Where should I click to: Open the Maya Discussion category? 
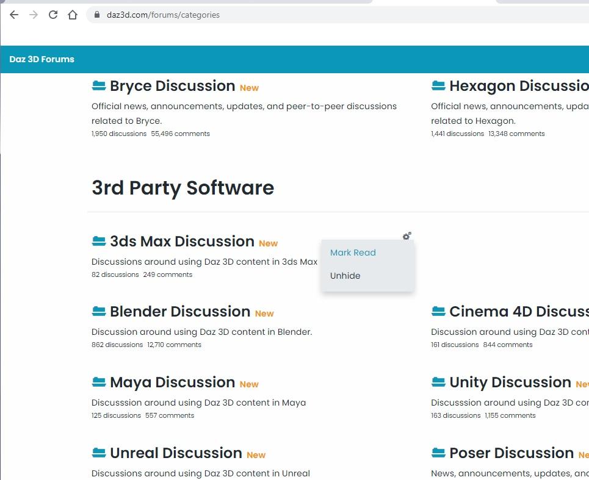pyautogui.click(x=172, y=382)
